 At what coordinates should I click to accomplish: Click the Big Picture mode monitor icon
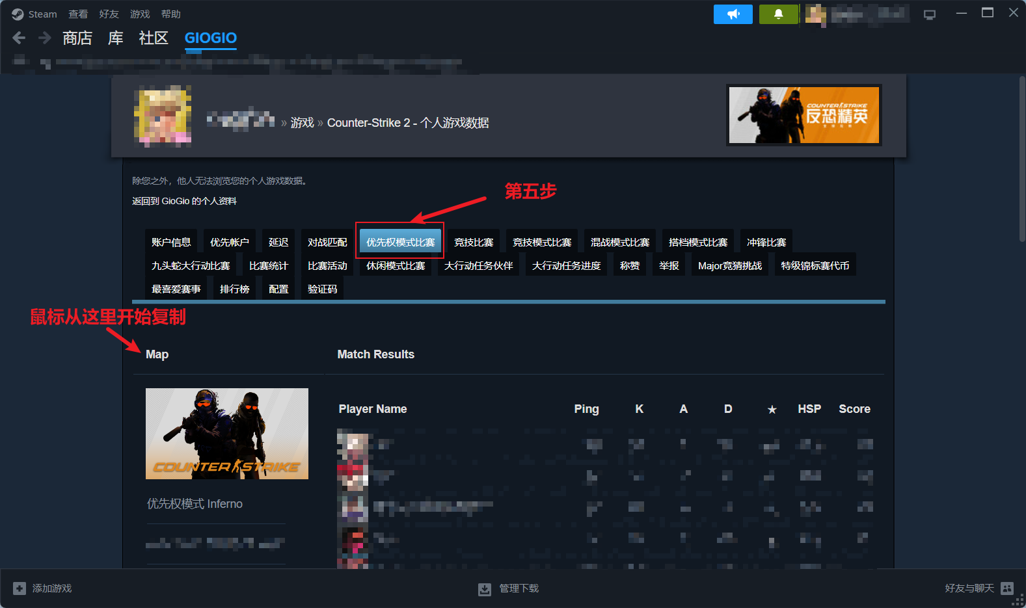pos(930,14)
